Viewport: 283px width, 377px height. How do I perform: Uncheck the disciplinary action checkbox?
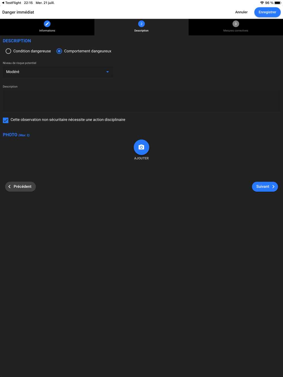tap(6, 120)
